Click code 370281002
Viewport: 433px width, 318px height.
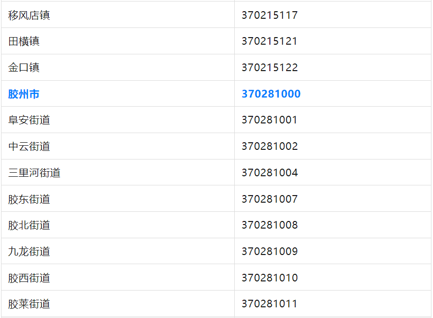pyautogui.click(x=269, y=147)
